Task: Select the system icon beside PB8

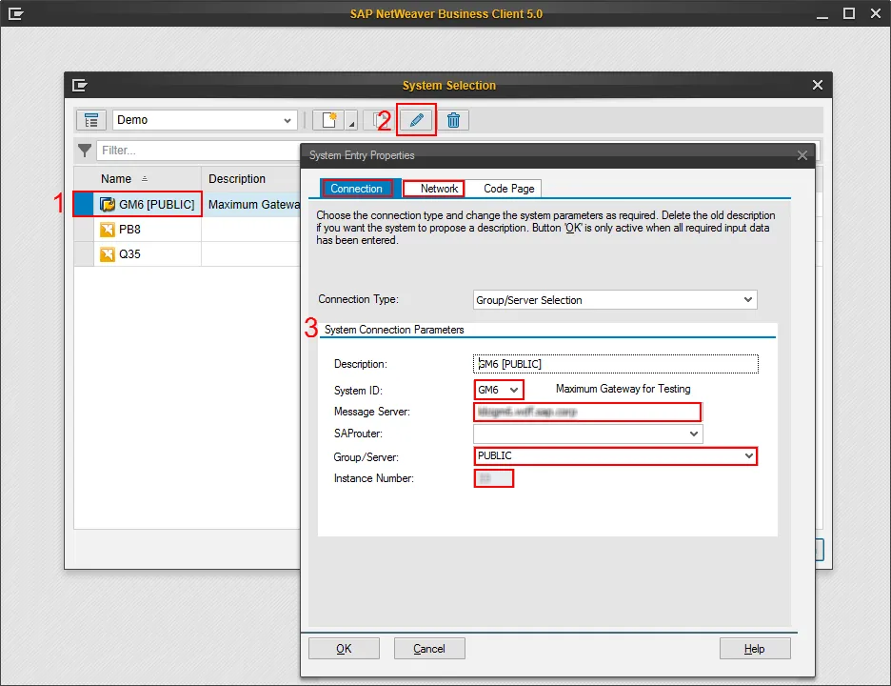Action: 109,229
